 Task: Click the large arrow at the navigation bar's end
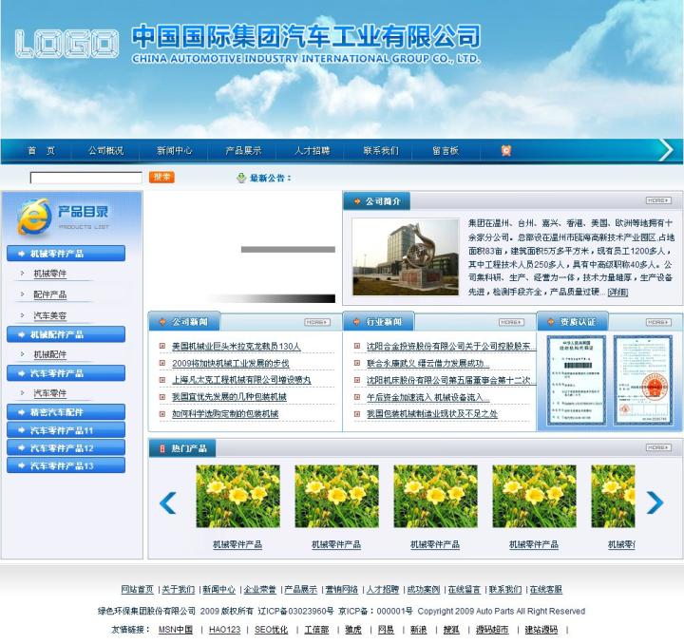[x=666, y=150]
